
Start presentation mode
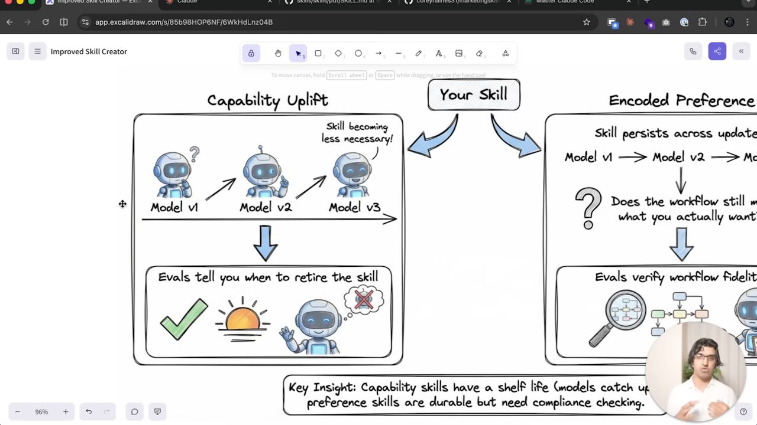pos(157,411)
